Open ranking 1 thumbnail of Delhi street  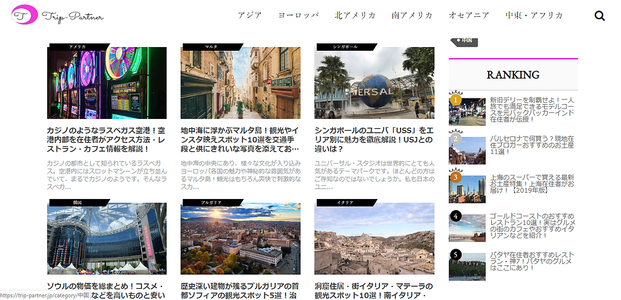(x=467, y=112)
